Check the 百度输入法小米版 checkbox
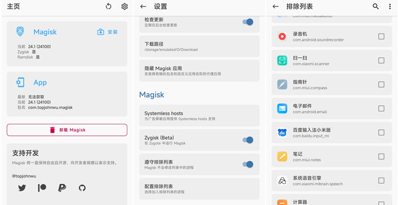 pos(382,132)
